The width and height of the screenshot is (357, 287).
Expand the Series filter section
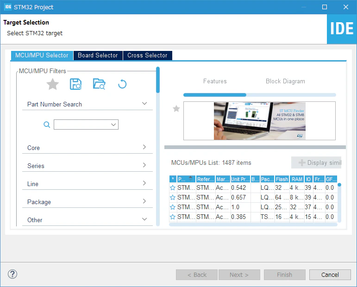(x=88, y=166)
